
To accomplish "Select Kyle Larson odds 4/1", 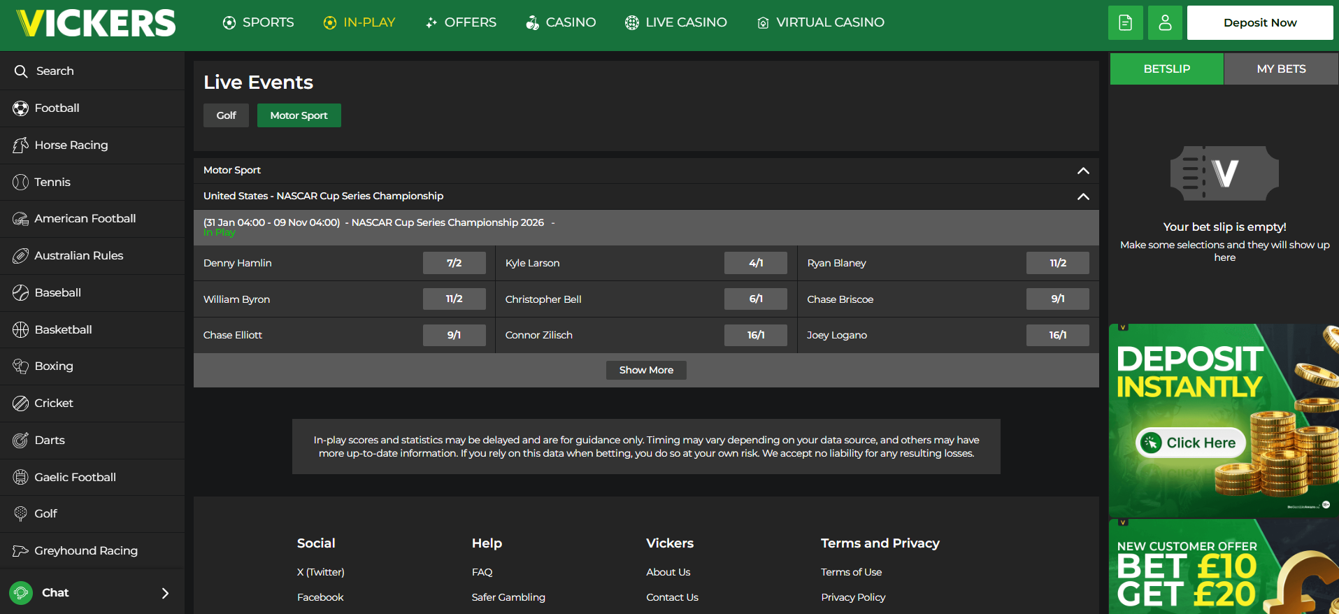I will 756,263.
